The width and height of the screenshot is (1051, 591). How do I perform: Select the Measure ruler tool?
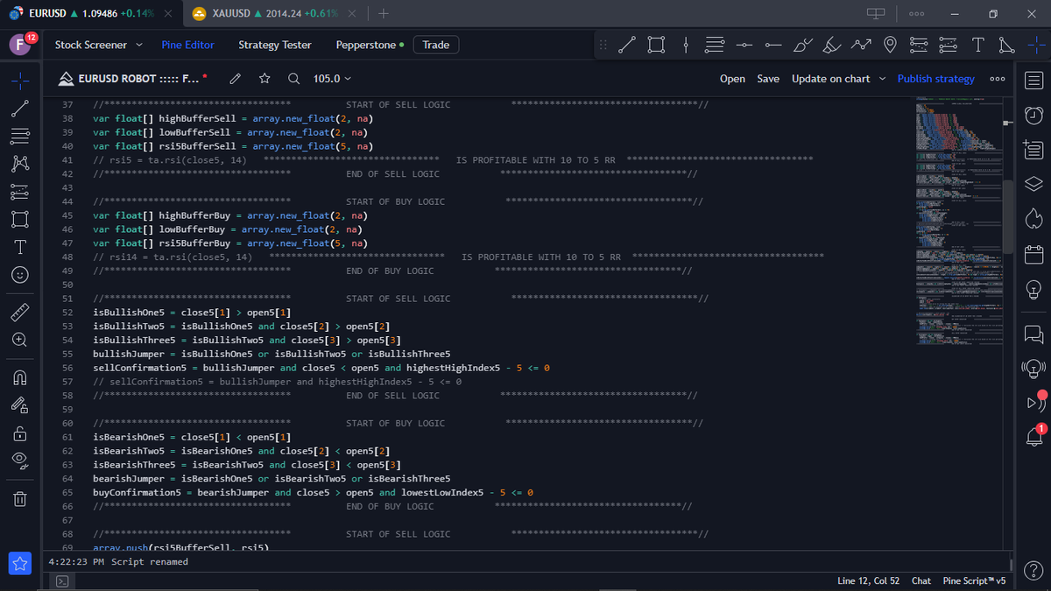click(21, 312)
